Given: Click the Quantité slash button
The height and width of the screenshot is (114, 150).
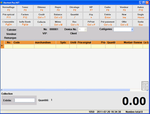Looking at the screenshot, I should click(x=74, y=16).
